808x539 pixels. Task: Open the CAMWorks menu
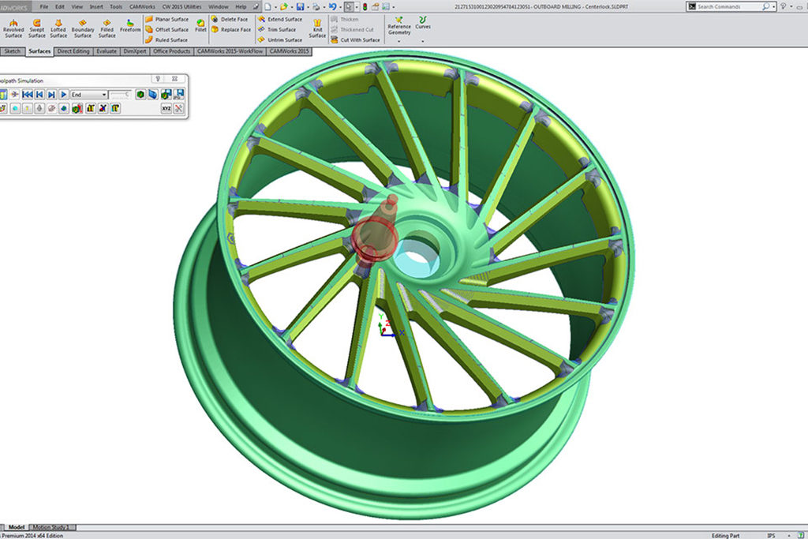[142, 6]
